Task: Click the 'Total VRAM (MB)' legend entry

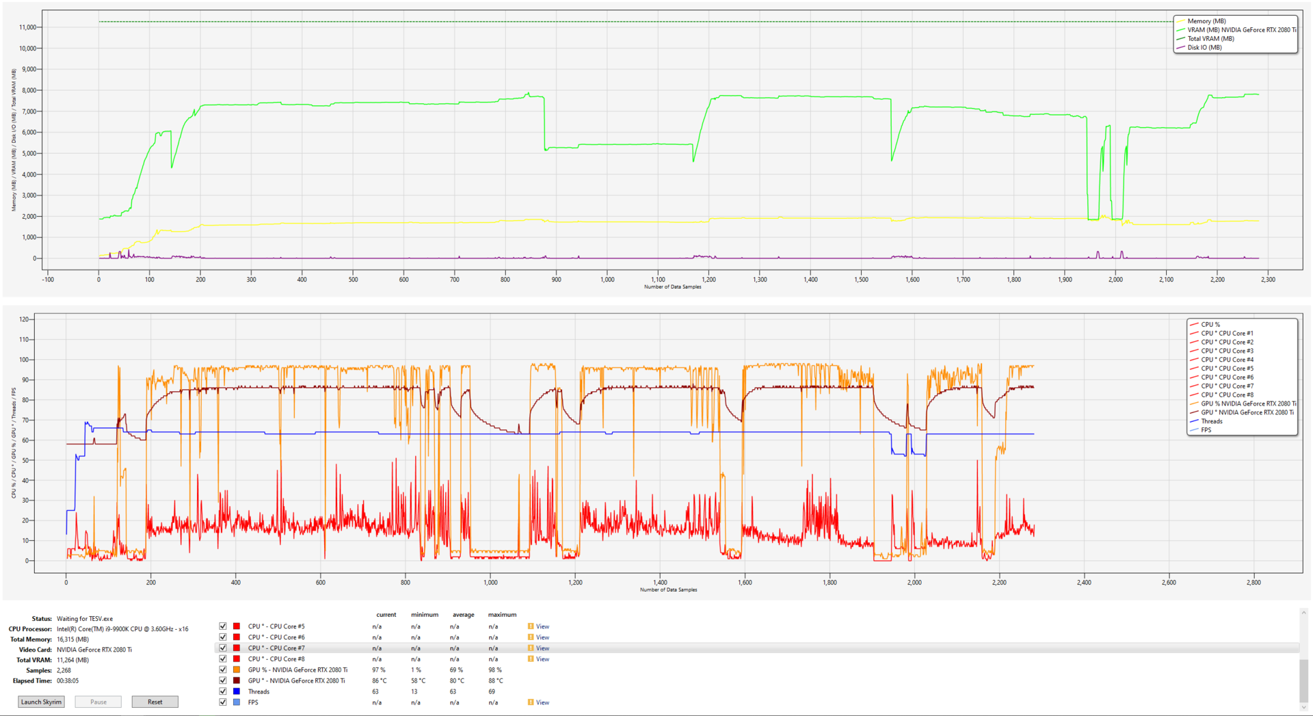Action: (x=1210, y=39)
